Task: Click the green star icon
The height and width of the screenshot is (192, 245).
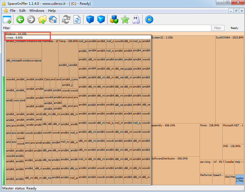Action: [x=125, y=20]
